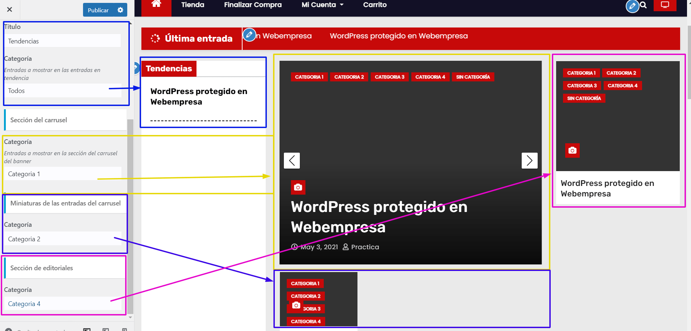Open the Tienda menu item
691x331 pixels.
click(193, 5)
